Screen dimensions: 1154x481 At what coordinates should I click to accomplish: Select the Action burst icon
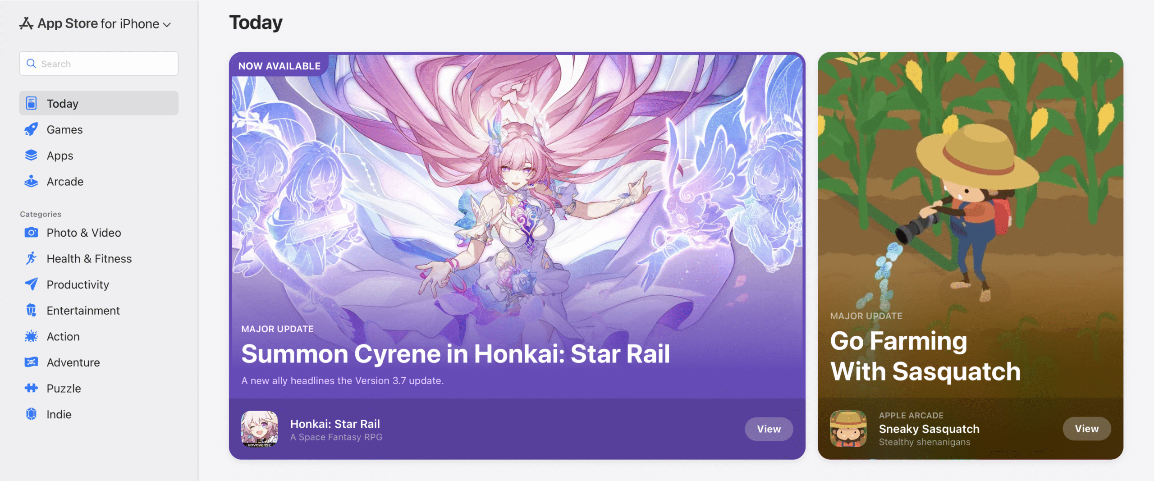[x=31, y=336]
